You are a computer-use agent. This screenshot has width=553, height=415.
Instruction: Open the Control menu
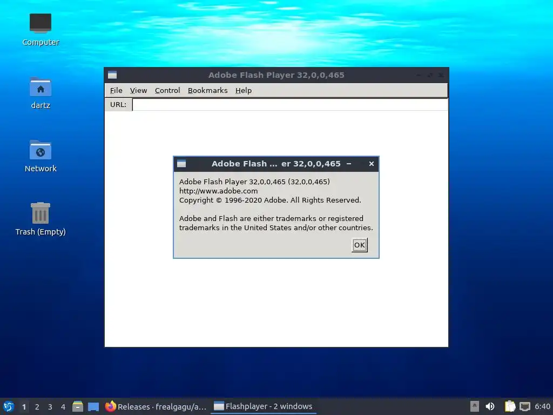point(167,90)
